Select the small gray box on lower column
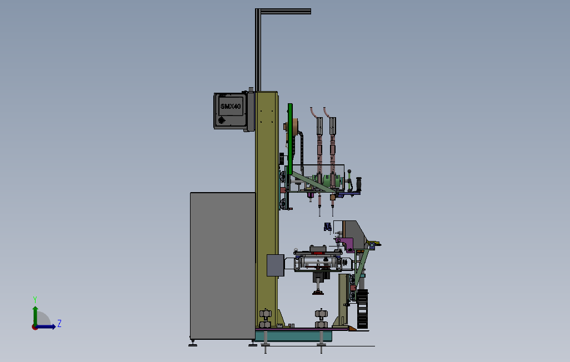This screenshot has width=570, height=362. coord(275,265)
